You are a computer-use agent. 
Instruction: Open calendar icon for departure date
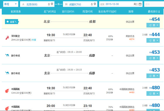tap(140, 4)
